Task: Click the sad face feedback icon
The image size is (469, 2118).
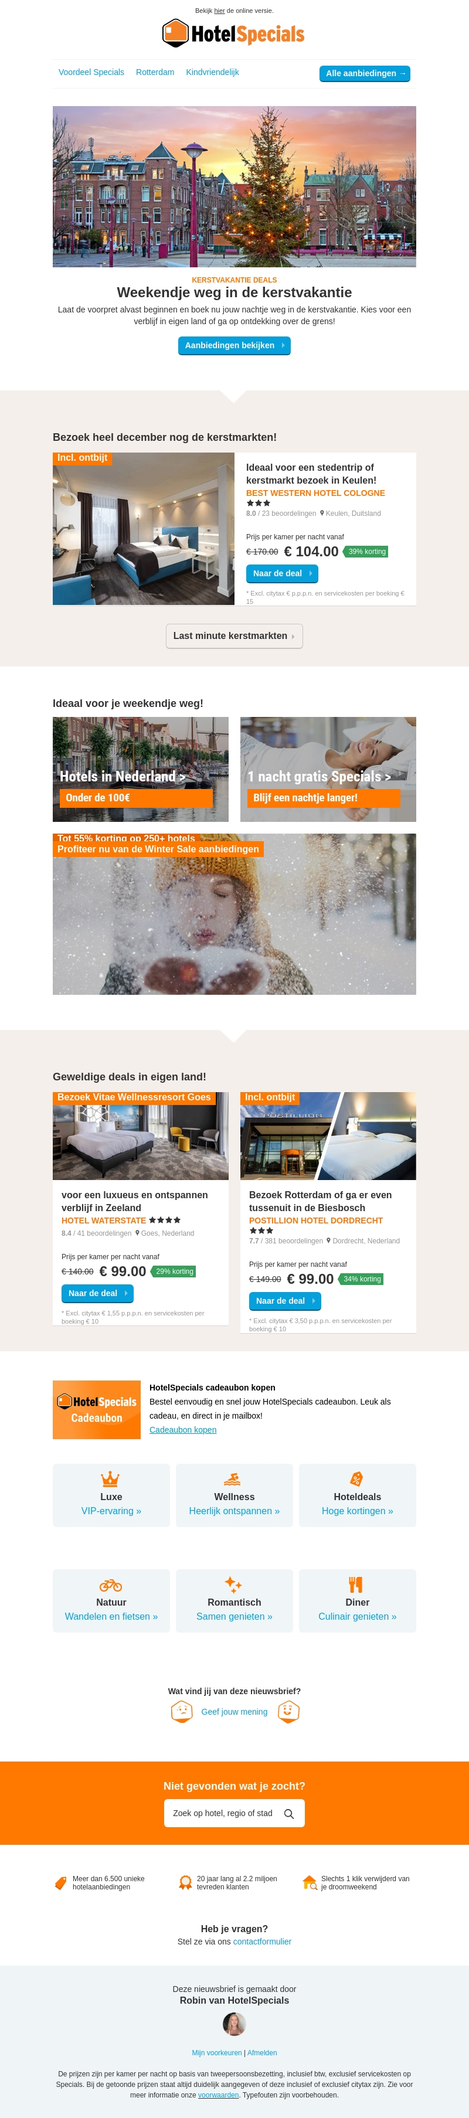Action: pyautogui.click(x=182, y=1711)
